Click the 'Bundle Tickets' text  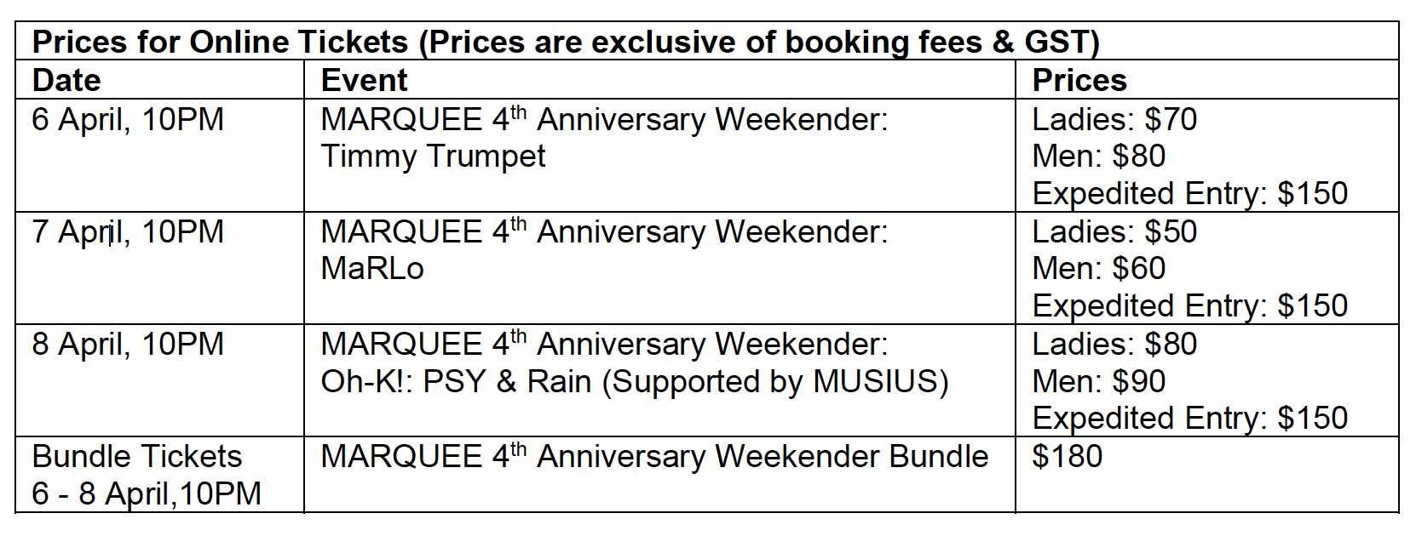tap(137, 457)
